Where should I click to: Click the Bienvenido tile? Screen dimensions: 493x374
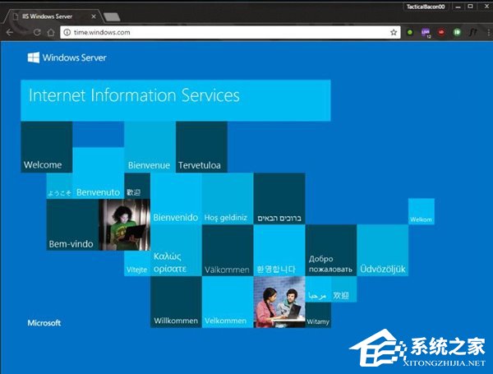(x=176, y=199)
